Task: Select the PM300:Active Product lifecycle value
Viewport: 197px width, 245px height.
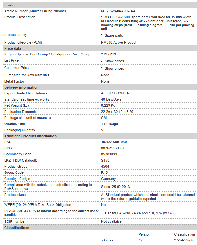Action: pos(119,42)
